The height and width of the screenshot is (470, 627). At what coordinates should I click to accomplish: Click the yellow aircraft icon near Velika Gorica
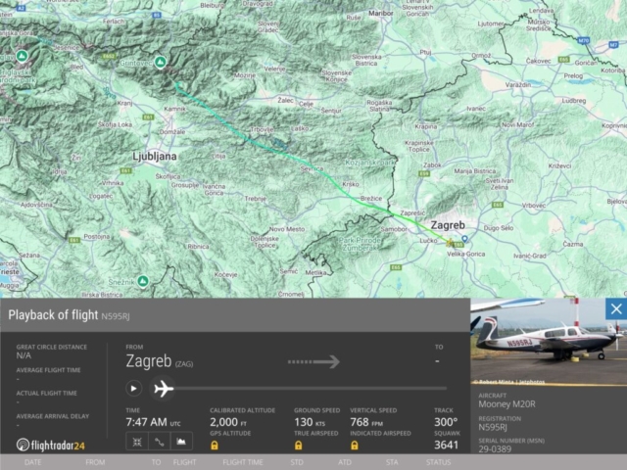coord(450,243)
